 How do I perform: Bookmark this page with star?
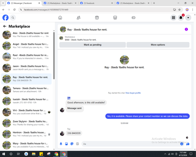pyautogui.click(x=180, y=10)
